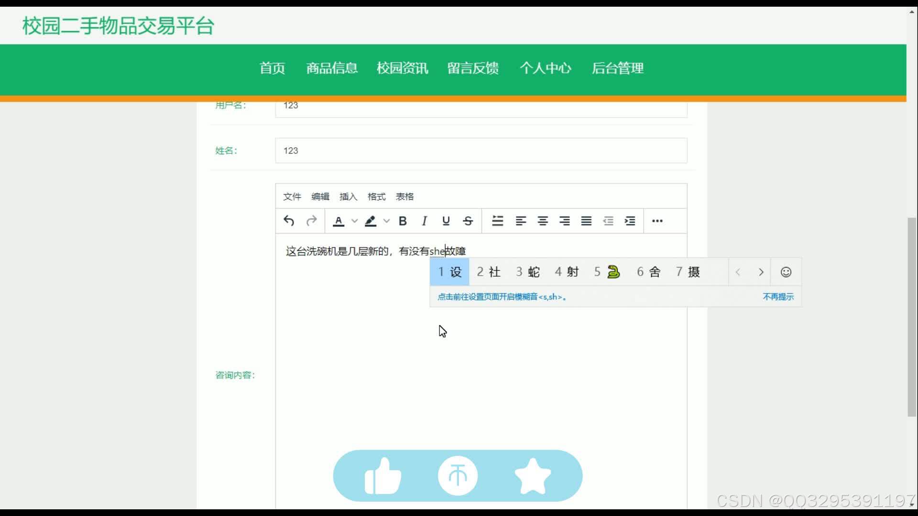Open the 编辑 editor menu
The width and height of the screenshot is (918, 516).
point(320,196)
